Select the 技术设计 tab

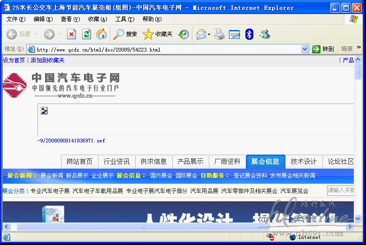coord(304,162)
